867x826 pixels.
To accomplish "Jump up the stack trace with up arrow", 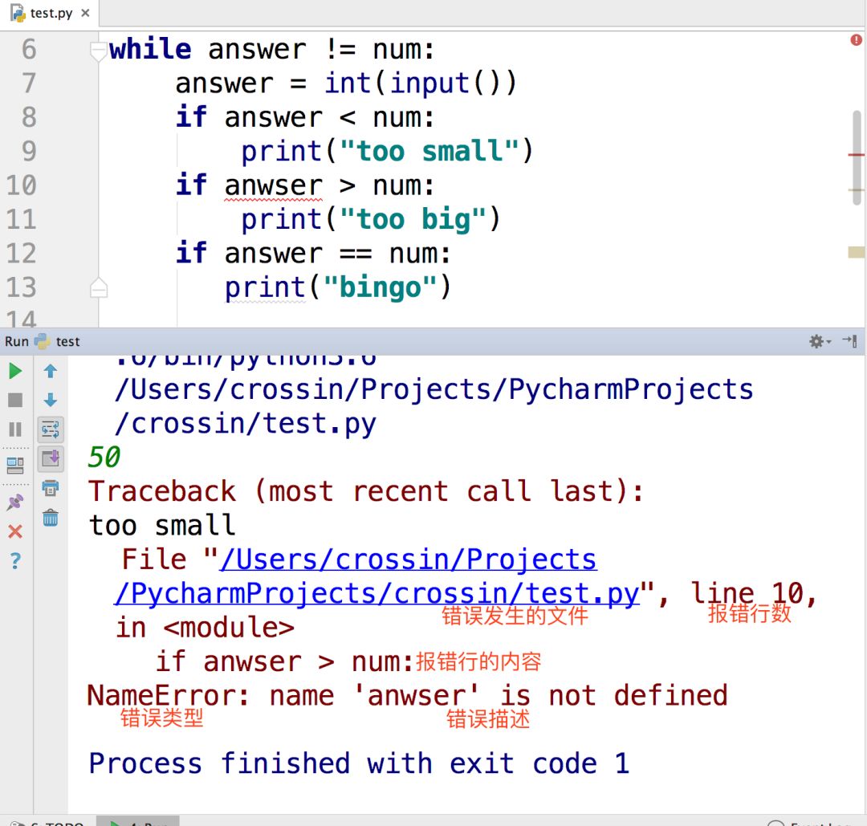I will 51,371.
